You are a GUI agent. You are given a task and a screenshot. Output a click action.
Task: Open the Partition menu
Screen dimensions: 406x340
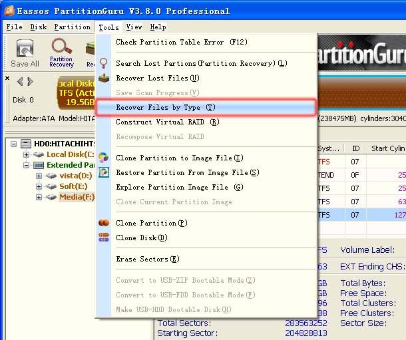coord(73,27)
